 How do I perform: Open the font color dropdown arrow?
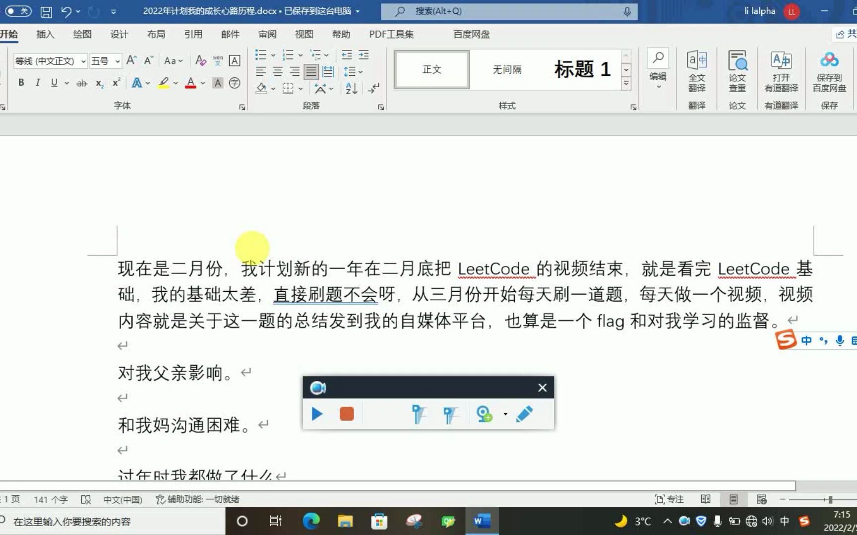coord(202,83)
